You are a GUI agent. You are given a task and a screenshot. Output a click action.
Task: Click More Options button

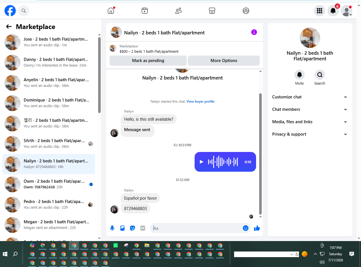[x=224, y=61]
